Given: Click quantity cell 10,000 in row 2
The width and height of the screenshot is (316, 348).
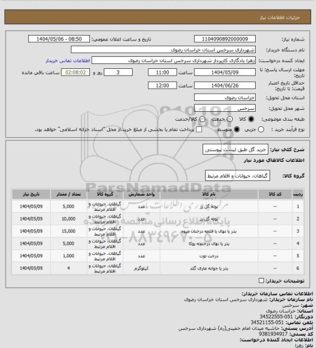Looking at the screenshot, I should coord(69,219).
